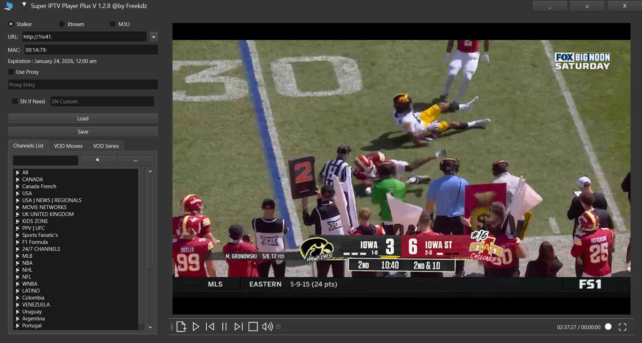Click the category list scrollbar thumb
Image resolution: width=642 pixels, height=343 pixels.
coord(150,221)
